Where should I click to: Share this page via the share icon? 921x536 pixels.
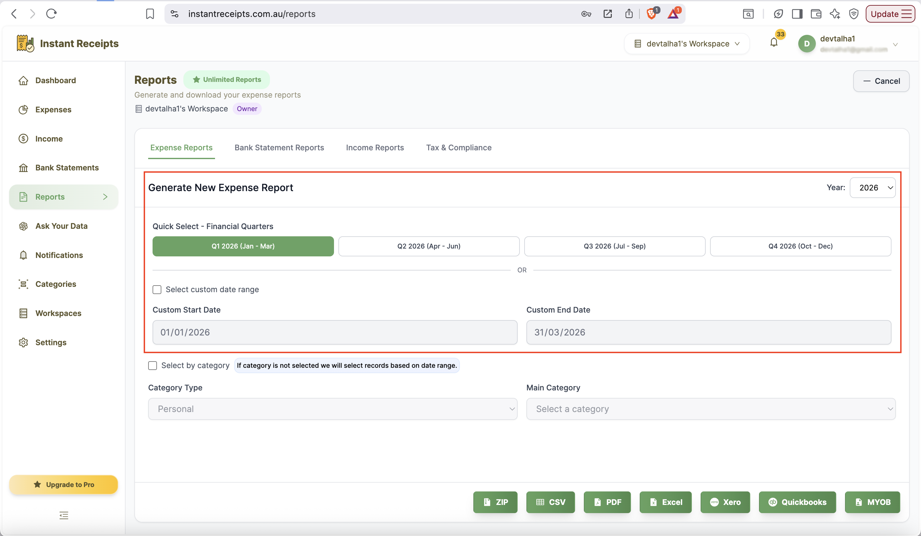[x=629, y=14]
